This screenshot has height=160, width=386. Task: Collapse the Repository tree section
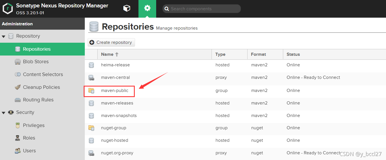tap(3, 36)
